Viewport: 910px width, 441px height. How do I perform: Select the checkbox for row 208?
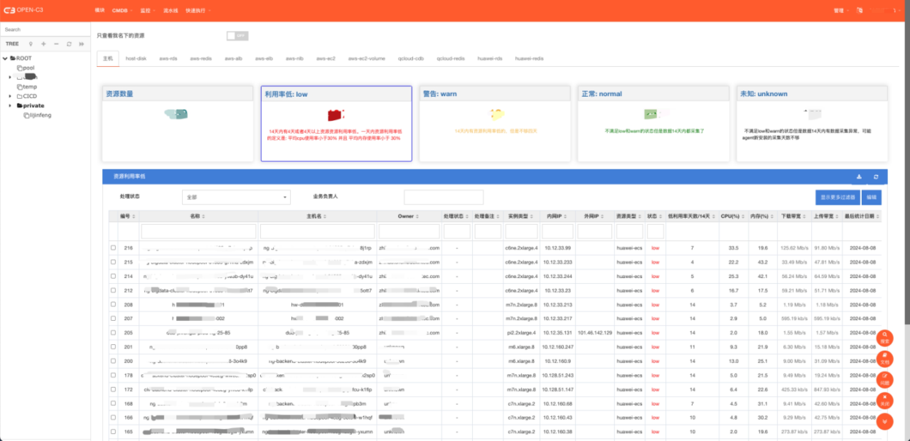(x=113, y=304)
